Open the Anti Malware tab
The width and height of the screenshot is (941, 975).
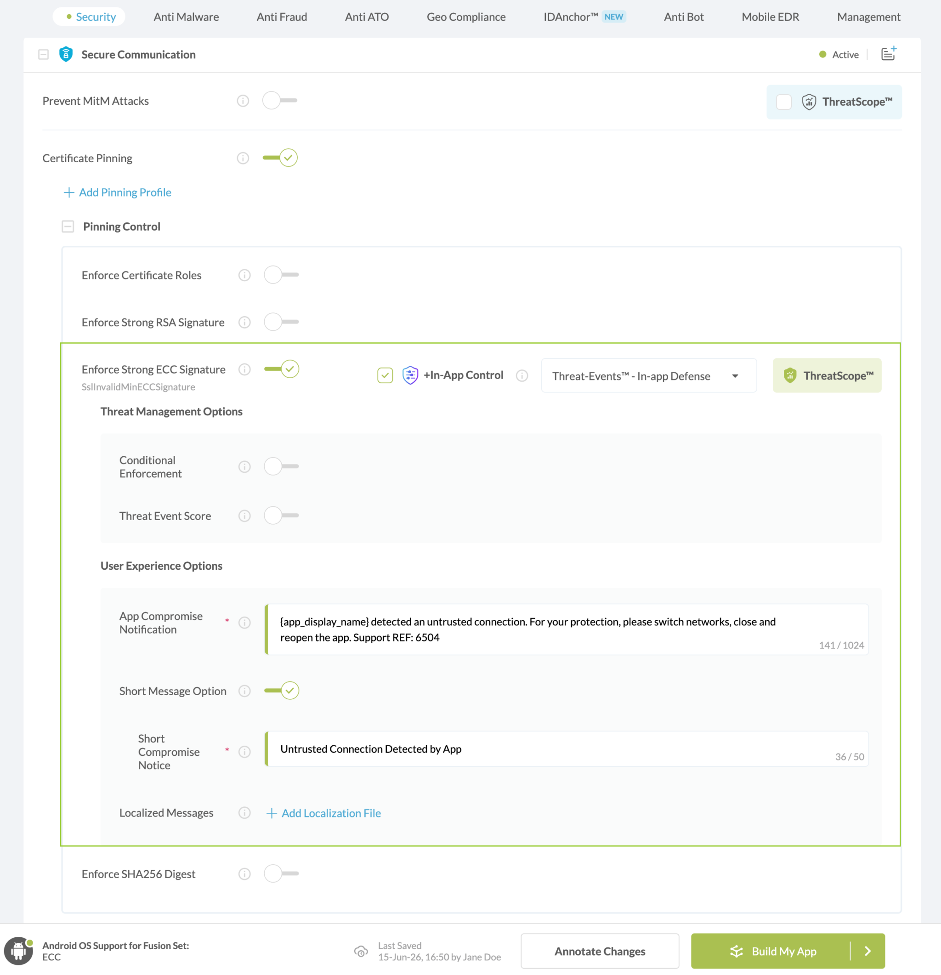[x=186, y=17]
